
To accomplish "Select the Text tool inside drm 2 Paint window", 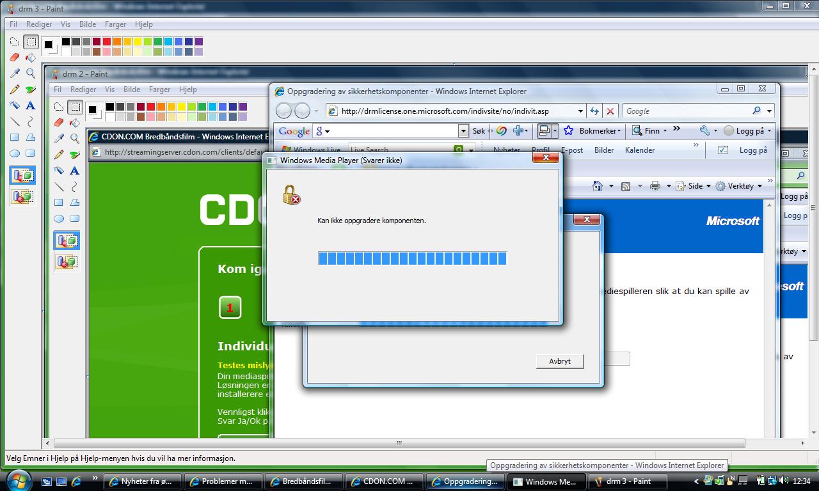I will click(74, 171).
